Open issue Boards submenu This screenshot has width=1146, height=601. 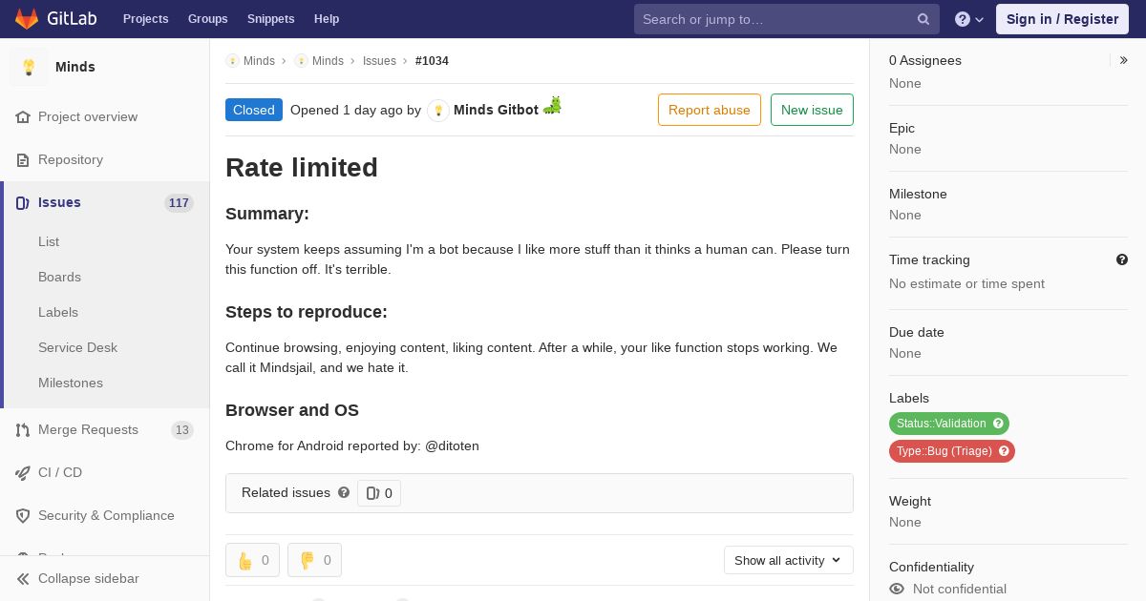(x=59, y=277)
